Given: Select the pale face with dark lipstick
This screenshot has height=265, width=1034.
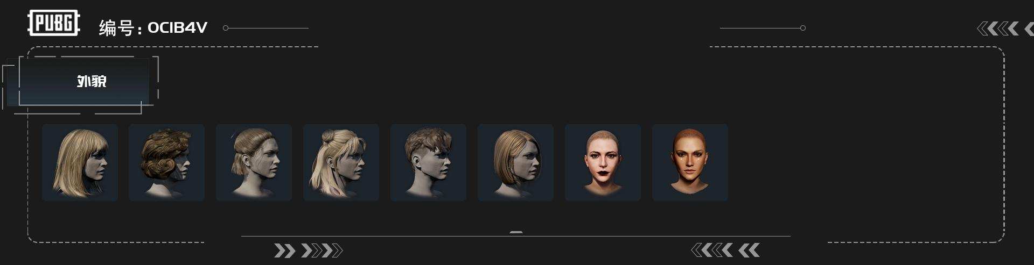Looking at the screenshot, I should click(603, 162).
